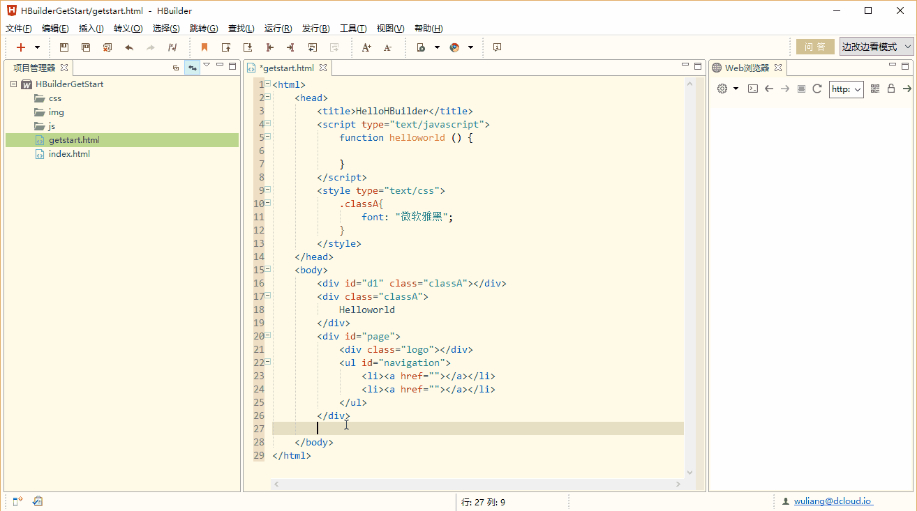Click the red plus New icon

(21, 47)
